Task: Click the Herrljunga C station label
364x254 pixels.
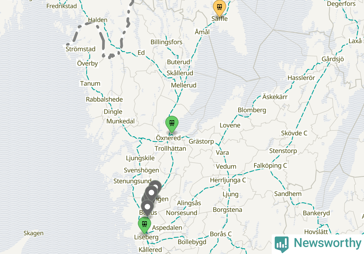Action: pyautogui.click(x=228, y=180)
